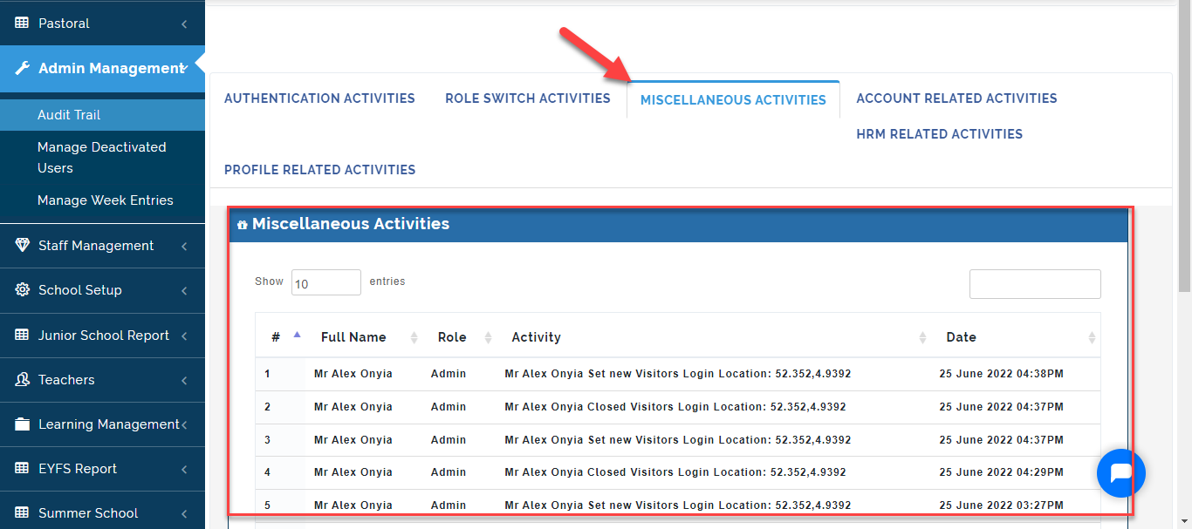Sort by Role column arrows

point(489,338)
